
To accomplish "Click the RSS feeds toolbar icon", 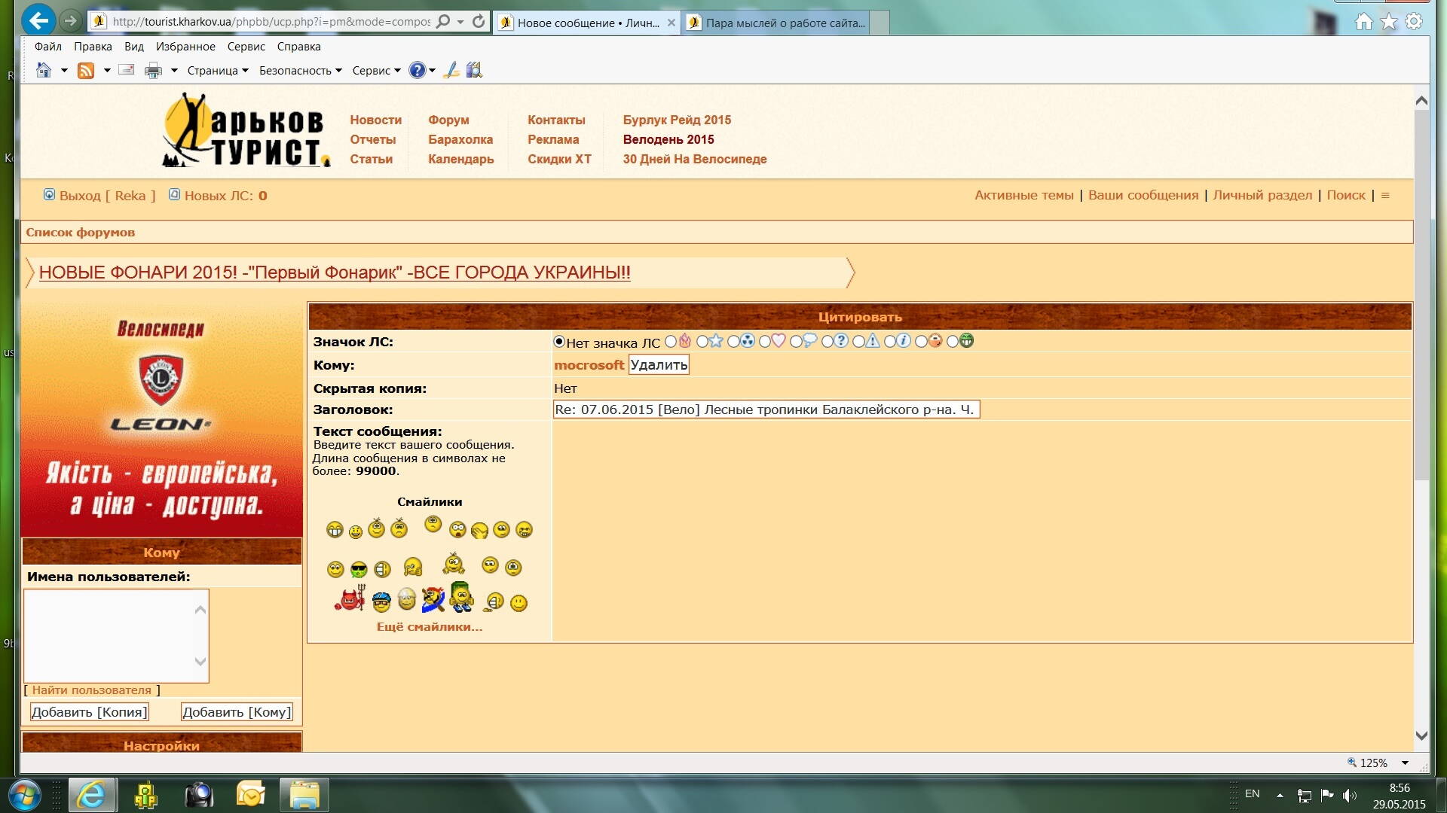I will [x=86, y=71].
